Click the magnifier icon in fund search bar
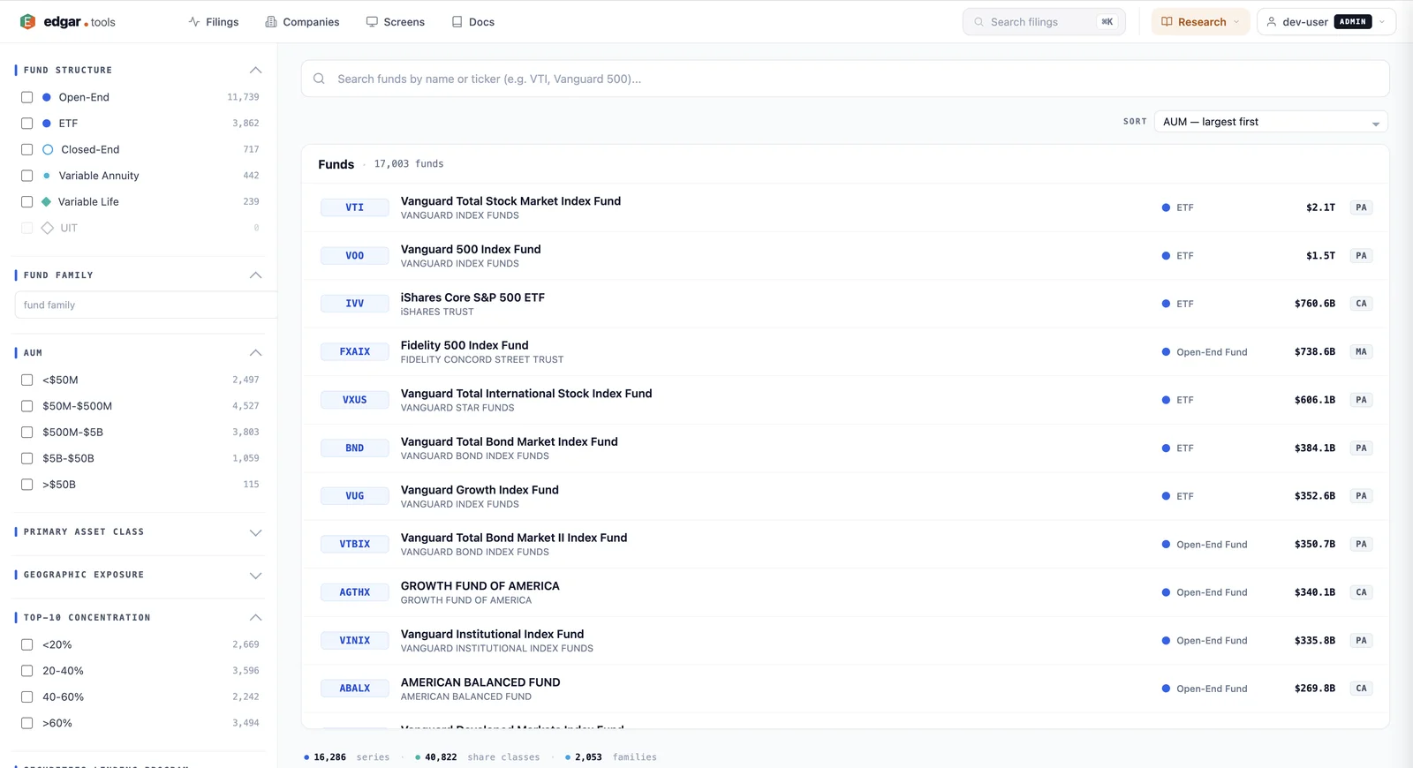Screen dimensions: 1413x768 pyautogui.click(x=319, y=79)
